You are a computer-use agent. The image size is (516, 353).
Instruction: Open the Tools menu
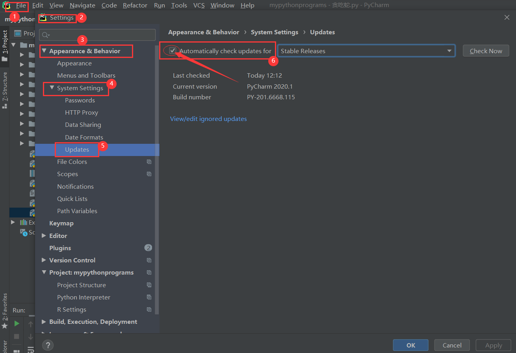[x=179, y=6]
